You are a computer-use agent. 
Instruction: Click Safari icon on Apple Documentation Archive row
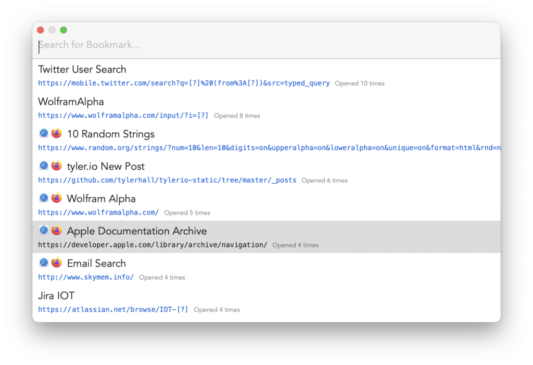pyautogui.click(x=44, y=230)
